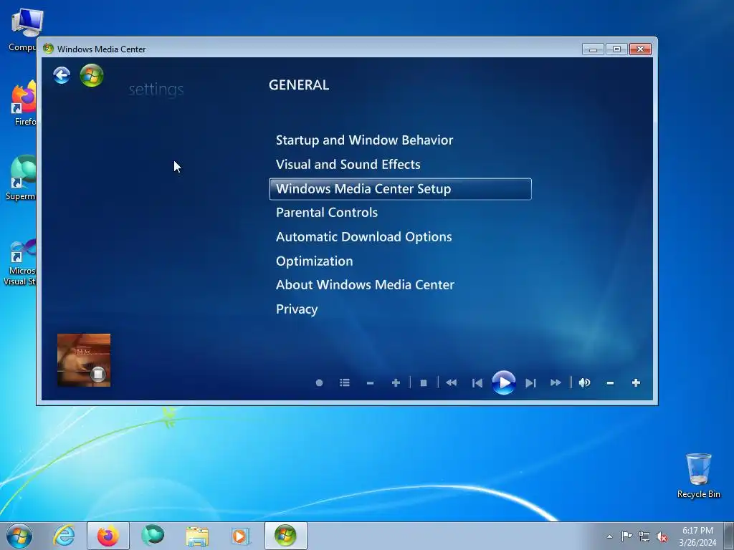Select the Microsoft Visual Studio desktop shortcut
The image size is (734, 550).
(19, 262)
